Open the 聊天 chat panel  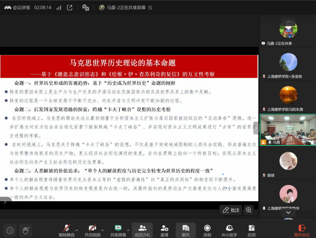[x=185, y=230]
